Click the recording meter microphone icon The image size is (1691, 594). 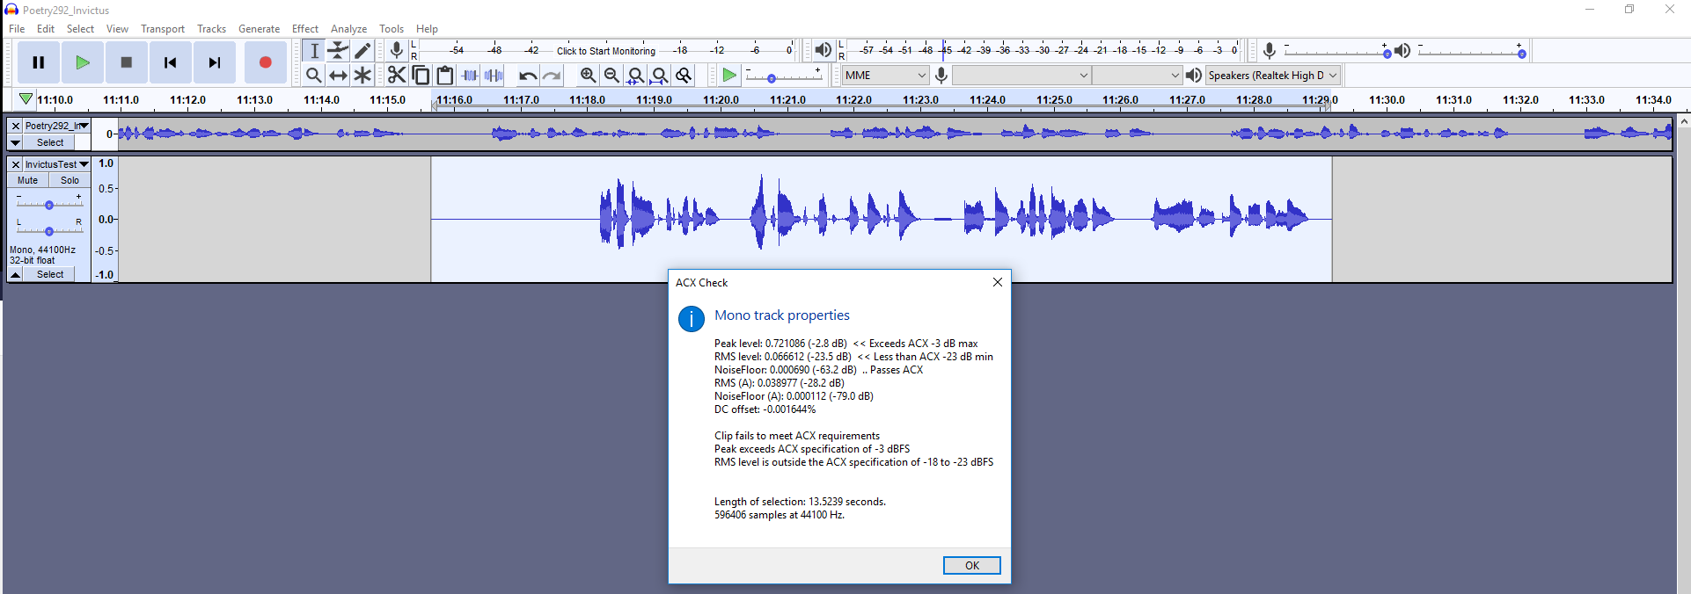point(397,51)
